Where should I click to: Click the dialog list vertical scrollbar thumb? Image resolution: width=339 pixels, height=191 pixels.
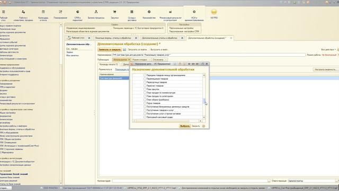204,101
